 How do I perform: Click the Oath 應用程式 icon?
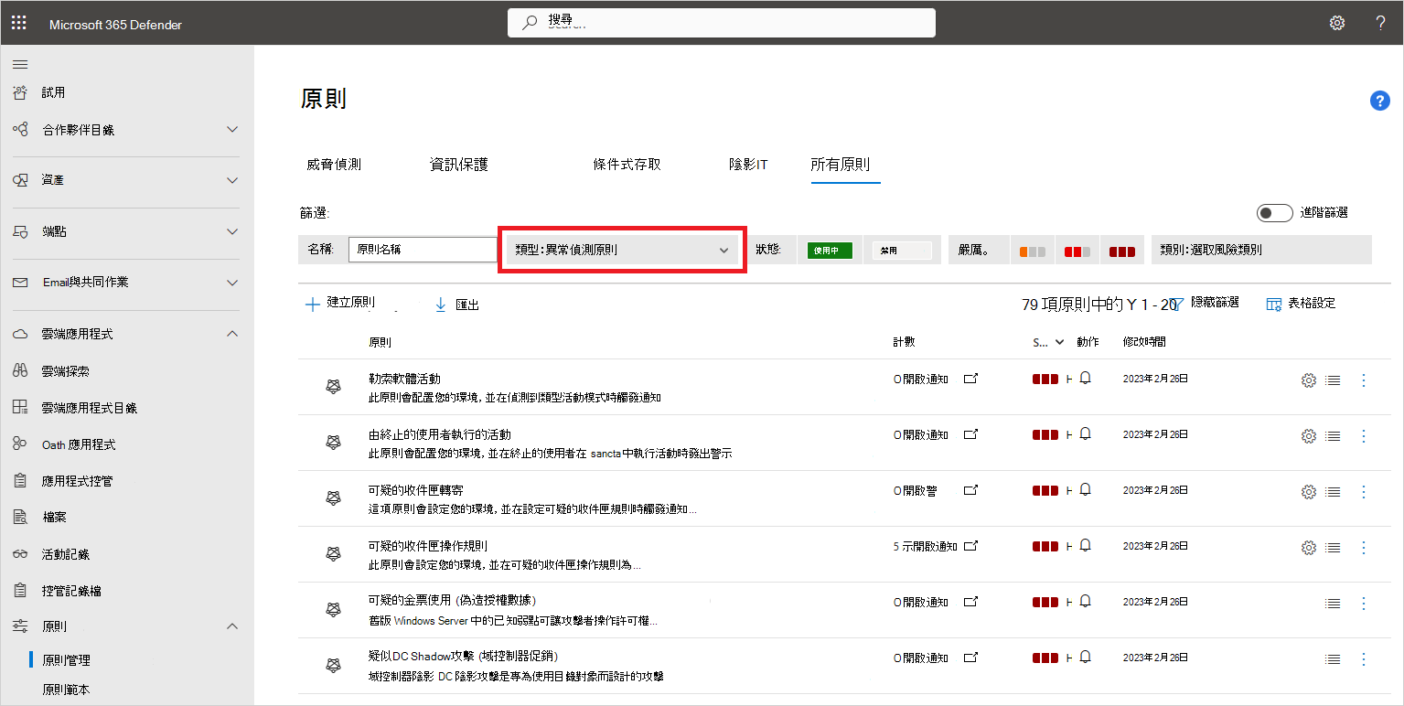[x=20, y=444]
